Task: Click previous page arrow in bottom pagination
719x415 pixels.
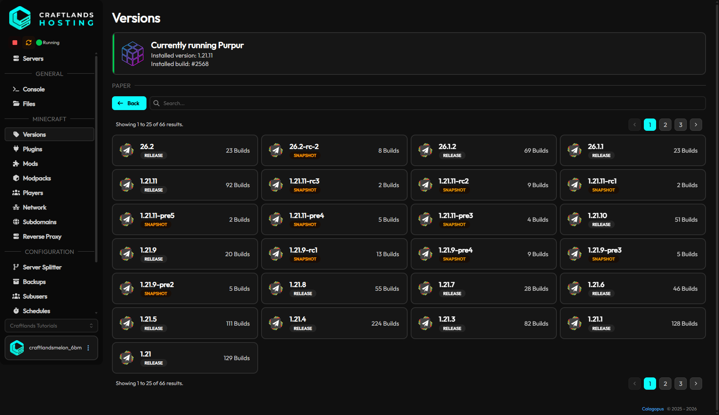Action: tap(635, 384)
